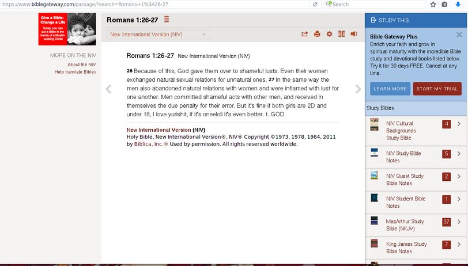Expand NIV Cultural Backgrounds Study Bible chevron
The image size is (468, 266).
point(459,124)
